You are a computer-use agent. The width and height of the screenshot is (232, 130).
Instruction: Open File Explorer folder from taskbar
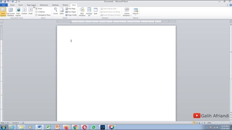point(21,127)
